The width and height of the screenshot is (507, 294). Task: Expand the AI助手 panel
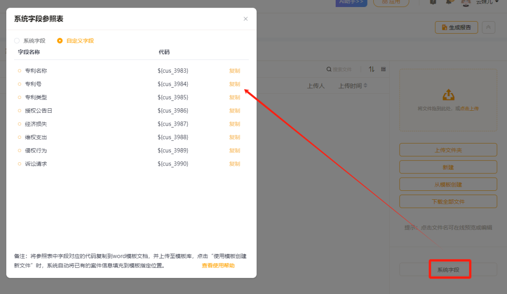pos(351,2)
